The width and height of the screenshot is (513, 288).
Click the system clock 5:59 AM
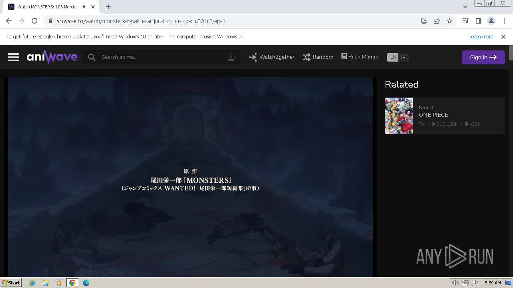(493, 283)
